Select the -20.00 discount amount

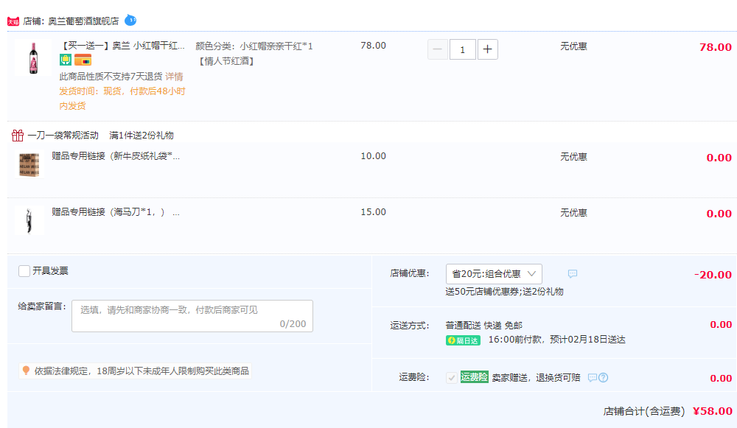pyautogui.click(x=713, y=275)
